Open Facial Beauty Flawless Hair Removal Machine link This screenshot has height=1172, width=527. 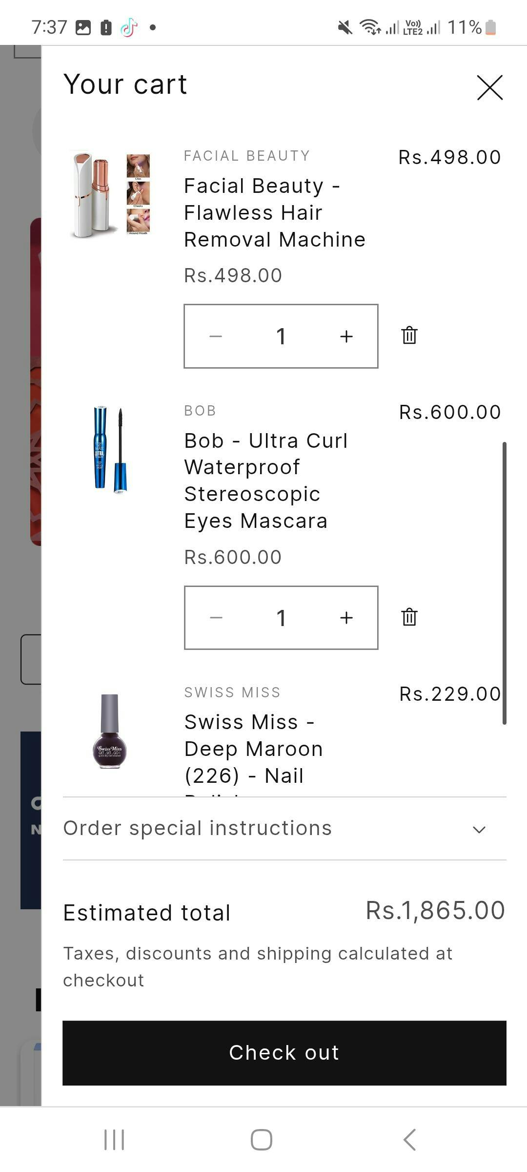274,213
